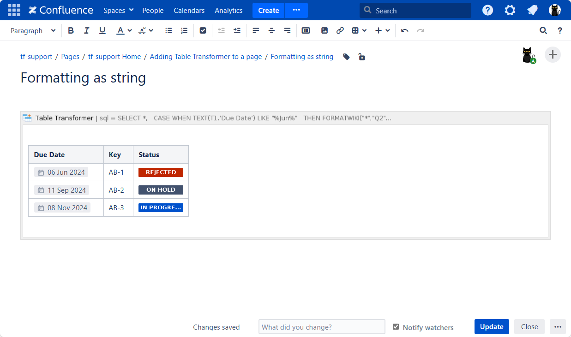This screenshot has height=337, width=571.
Task: Toggle bold formatting
Action: [71, 30]
